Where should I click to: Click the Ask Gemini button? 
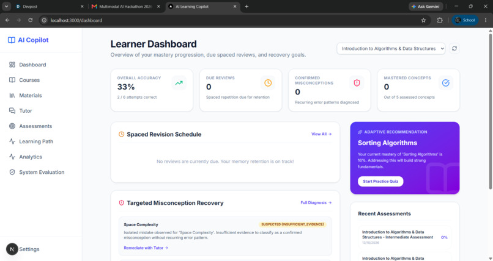426,6
